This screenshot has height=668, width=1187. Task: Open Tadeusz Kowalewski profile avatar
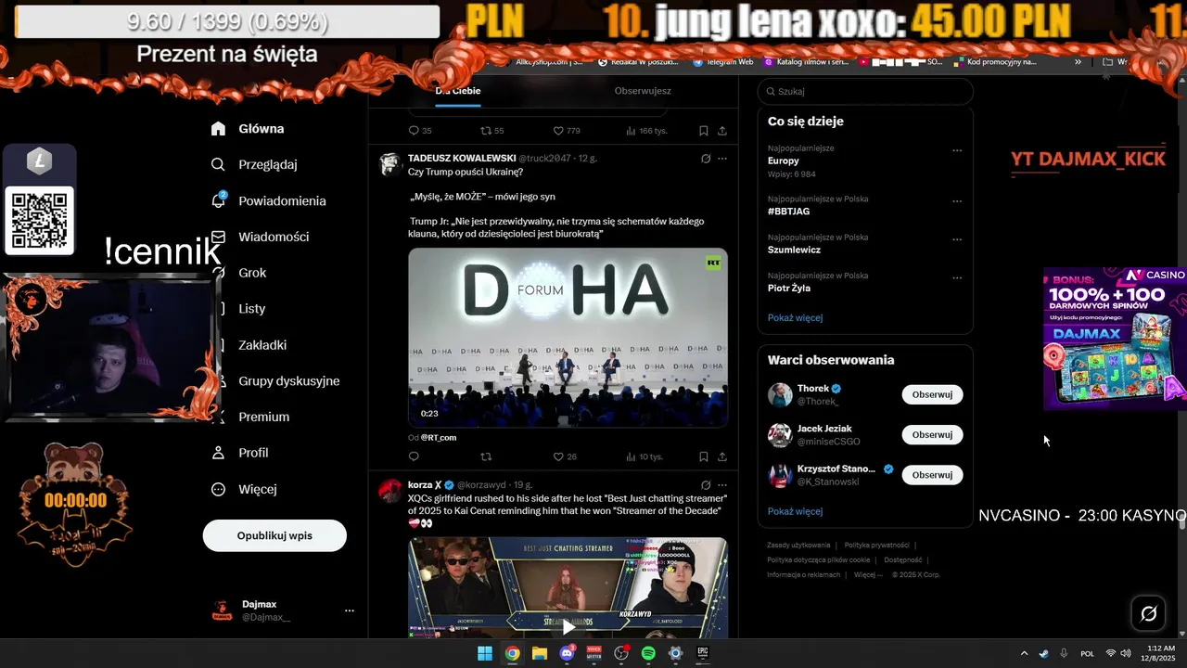point(390,164)
